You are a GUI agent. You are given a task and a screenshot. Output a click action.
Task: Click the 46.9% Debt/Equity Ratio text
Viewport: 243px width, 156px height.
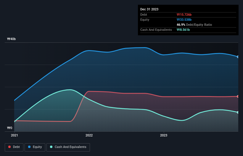[x=194, y=25]
